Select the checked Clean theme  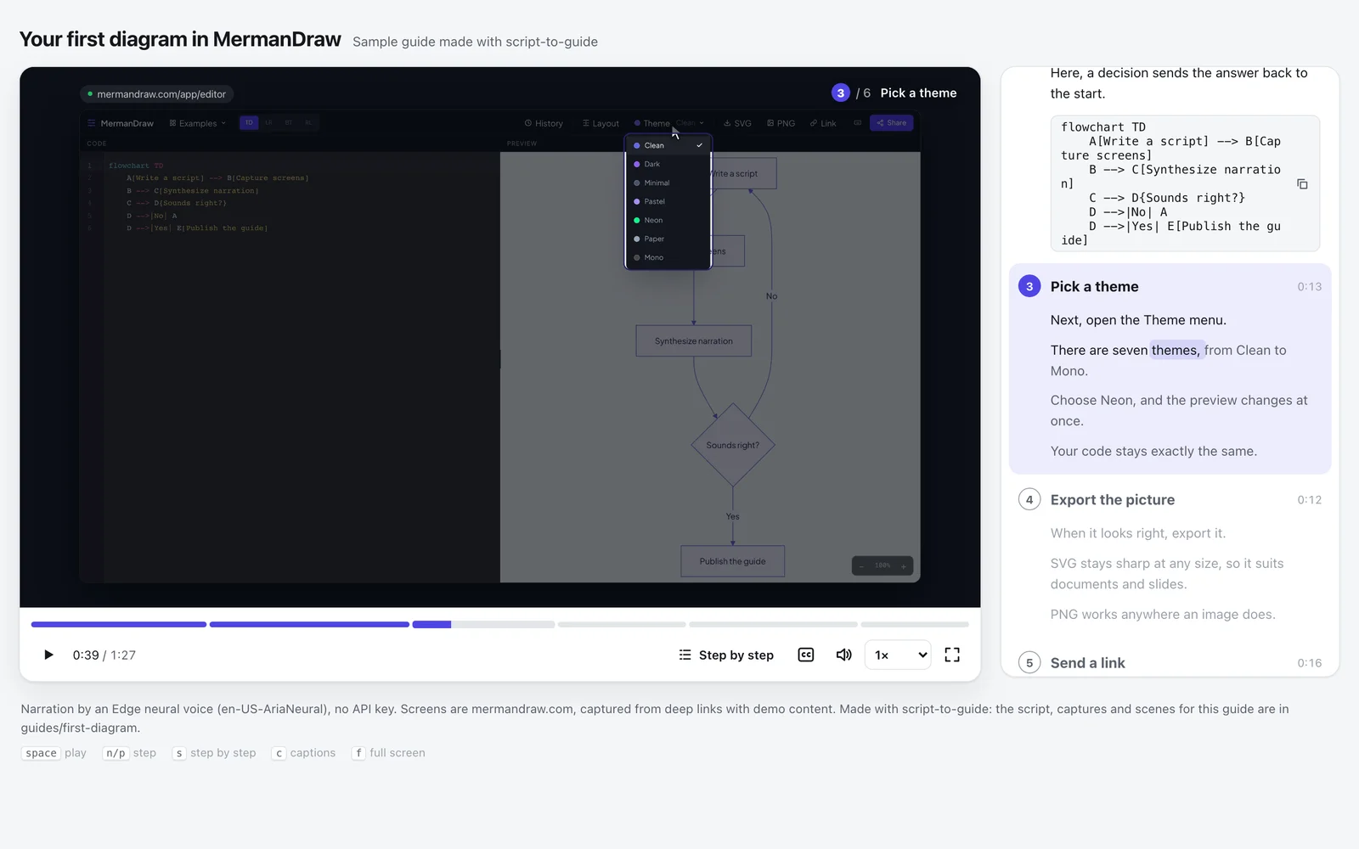click(x=668, y=145)
